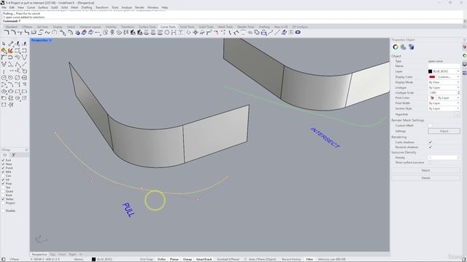Click the black Layer color swatch in Properties
The height and width of the screenshot is (262, 467).
click(x=430, y=71)
